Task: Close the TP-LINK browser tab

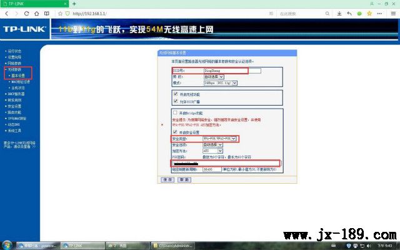Action: point(65,4)
